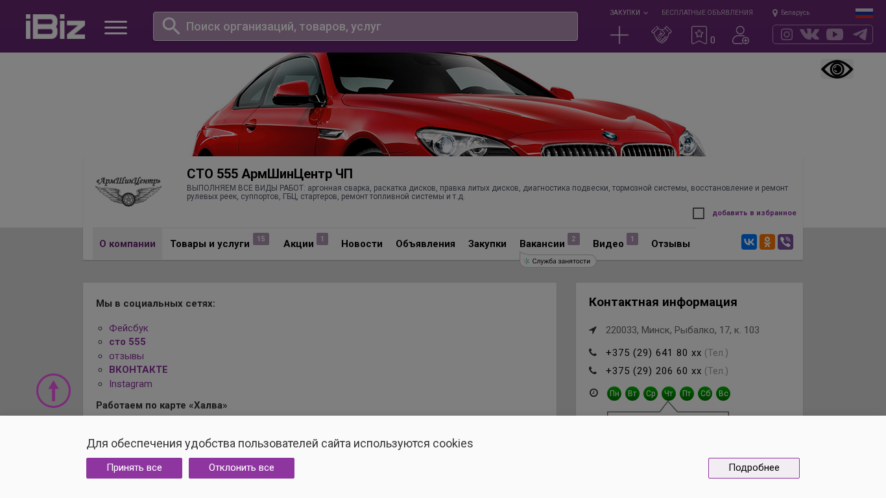Select Tuesday (Вт) schedule circle
The width and height of the screenshot is (886, 498).
click(x=632, y=394)
